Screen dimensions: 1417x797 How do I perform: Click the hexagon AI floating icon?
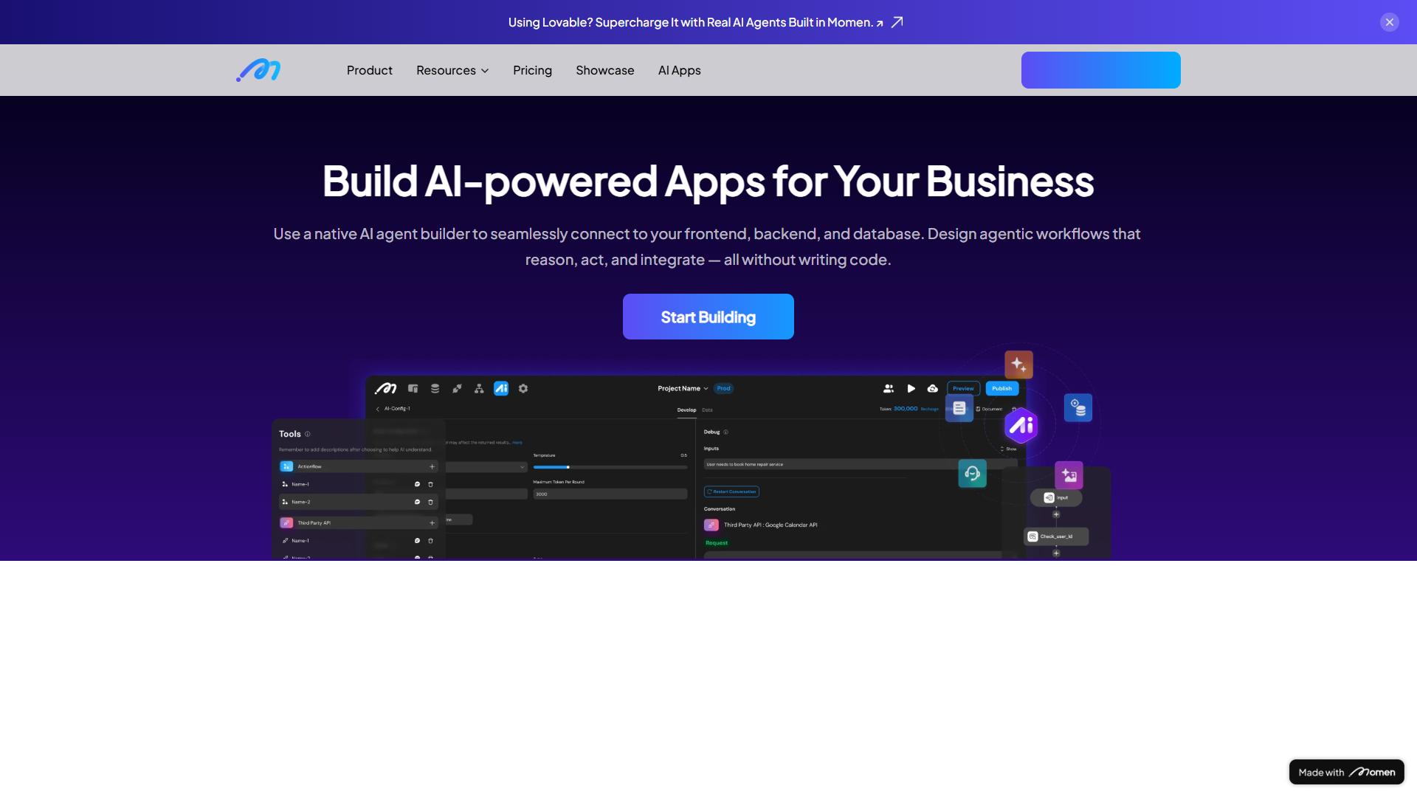coord(1021,425)
